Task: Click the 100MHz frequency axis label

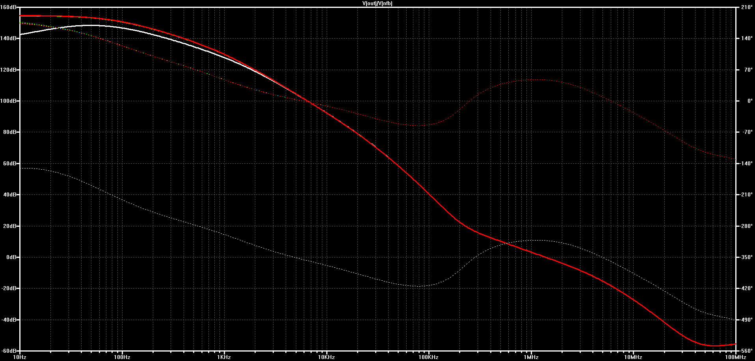Action: coord(736,357)
